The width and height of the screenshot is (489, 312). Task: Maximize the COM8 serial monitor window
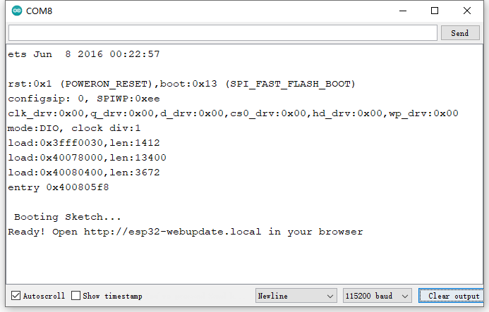pyautogui.click(x=435, y=11)
